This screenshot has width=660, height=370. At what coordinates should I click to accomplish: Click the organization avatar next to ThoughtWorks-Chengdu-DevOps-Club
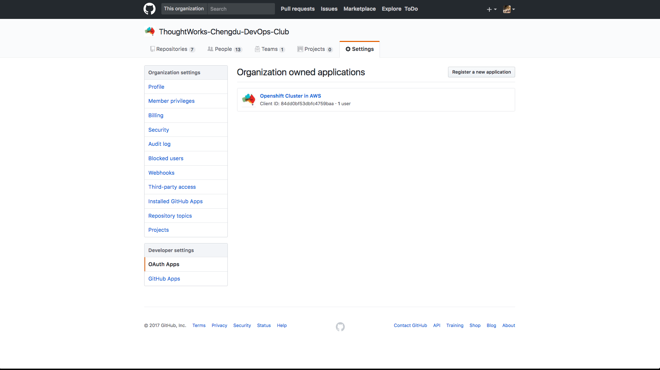[x=150, y=32]
